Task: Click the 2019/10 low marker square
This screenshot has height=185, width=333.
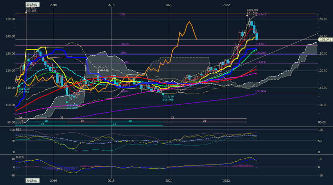Action: 163,94
